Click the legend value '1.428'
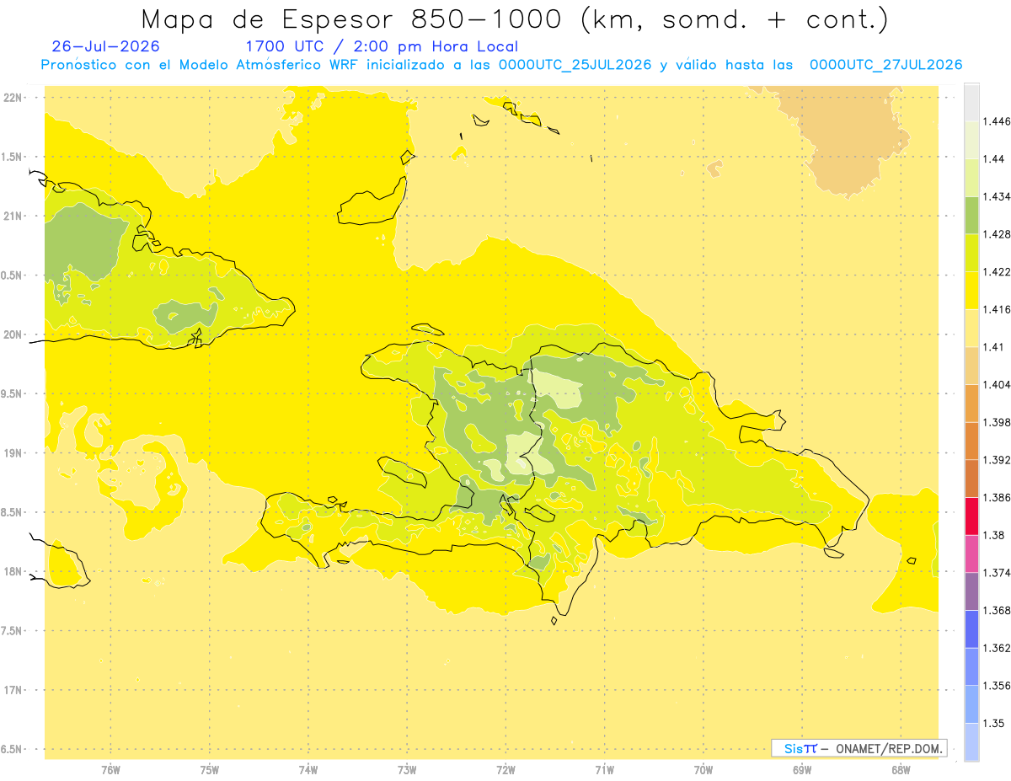The height and width of the screenshot is (781, 1011). (x=997, y=234)
